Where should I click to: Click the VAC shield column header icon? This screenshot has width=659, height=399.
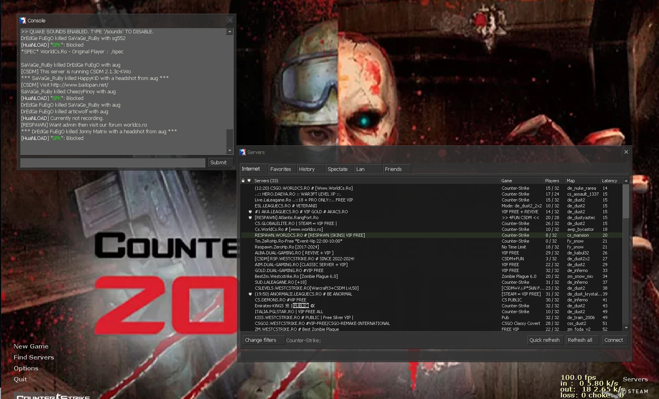tap(249, 181)
